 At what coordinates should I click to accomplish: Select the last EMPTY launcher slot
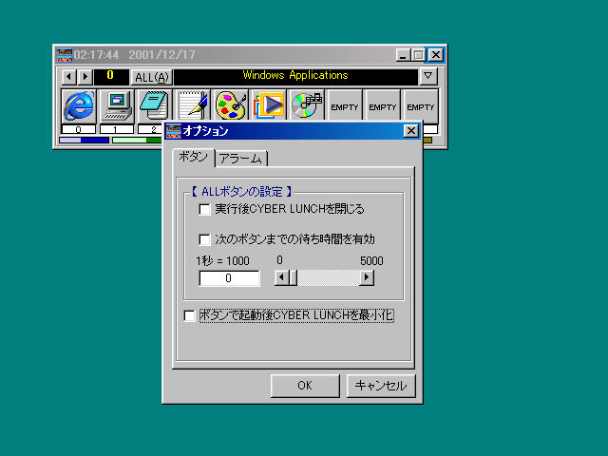420,106
